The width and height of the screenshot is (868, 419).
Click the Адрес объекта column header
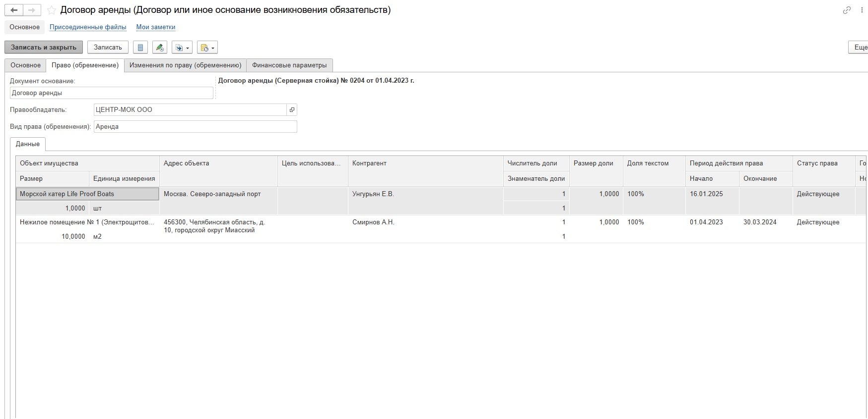coord(218,171)
